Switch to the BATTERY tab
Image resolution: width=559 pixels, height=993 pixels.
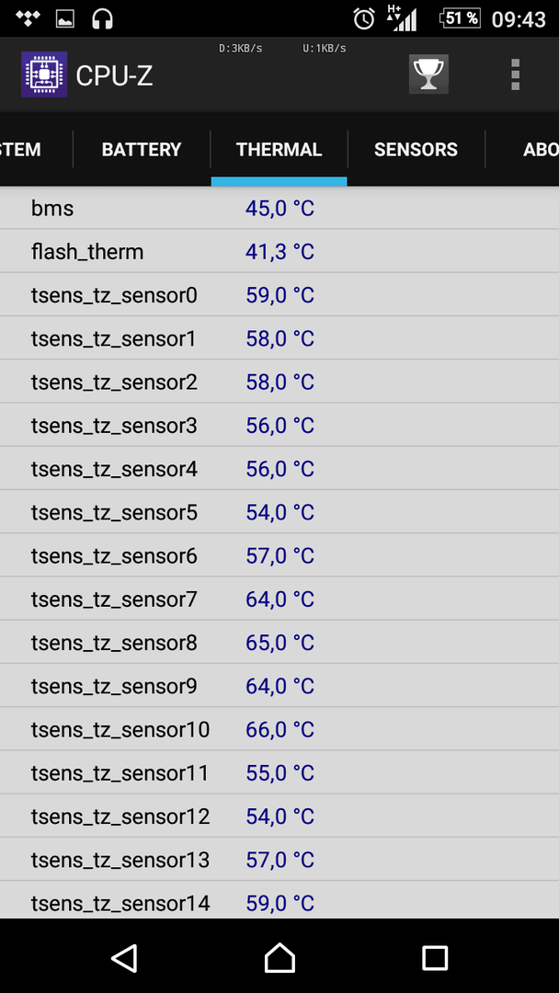pos(142,150)
